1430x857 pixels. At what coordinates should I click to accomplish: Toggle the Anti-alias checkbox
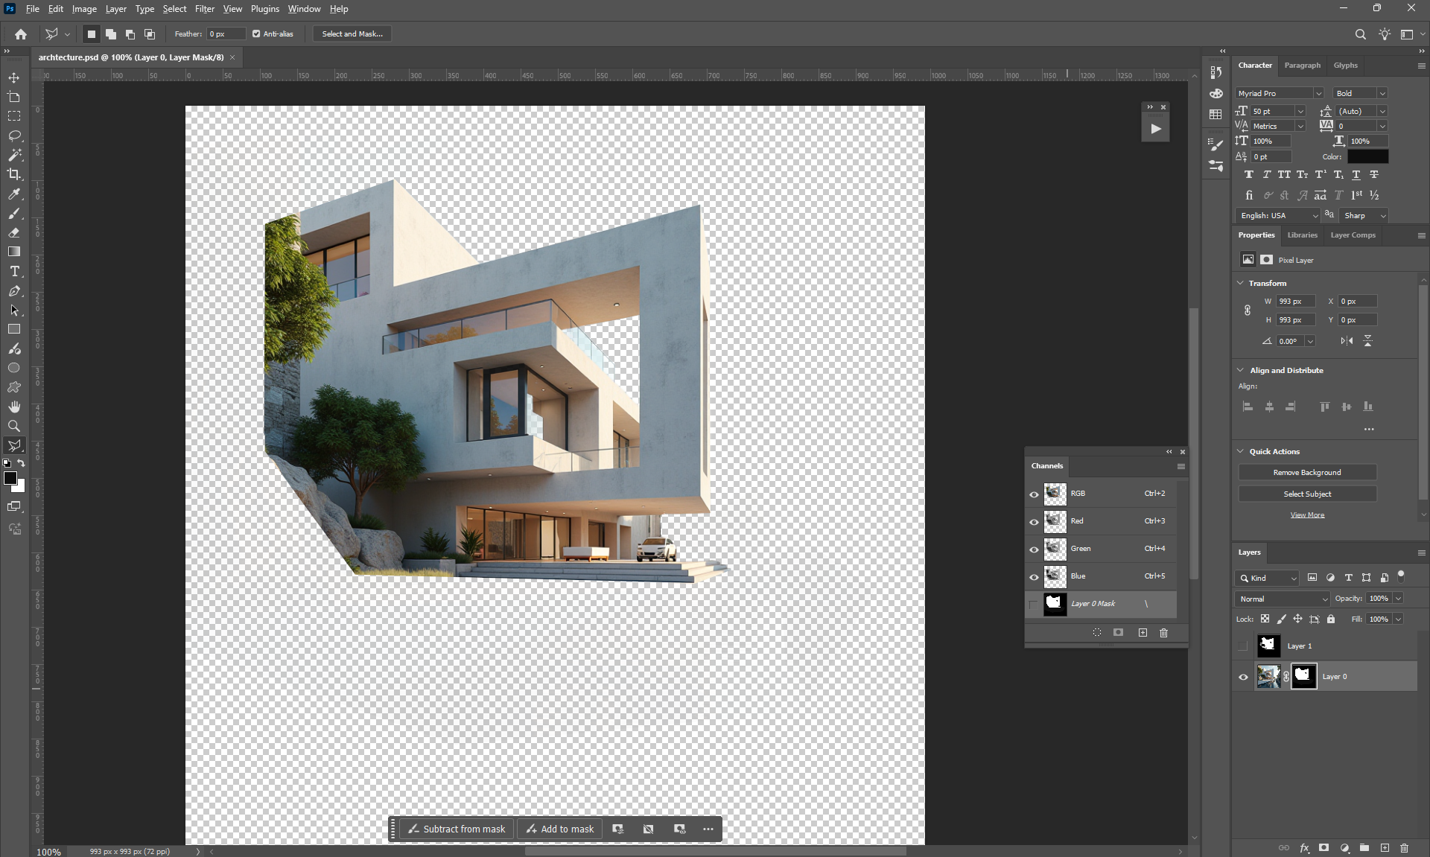point(256,34)
